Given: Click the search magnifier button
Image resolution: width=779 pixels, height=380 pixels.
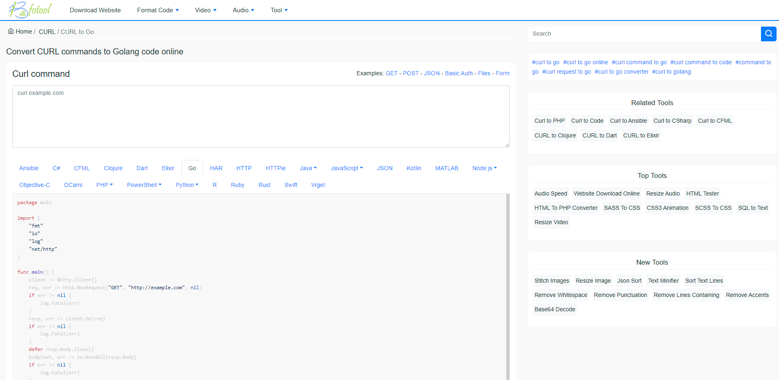Looking at the screenshot, I should 768,34.
